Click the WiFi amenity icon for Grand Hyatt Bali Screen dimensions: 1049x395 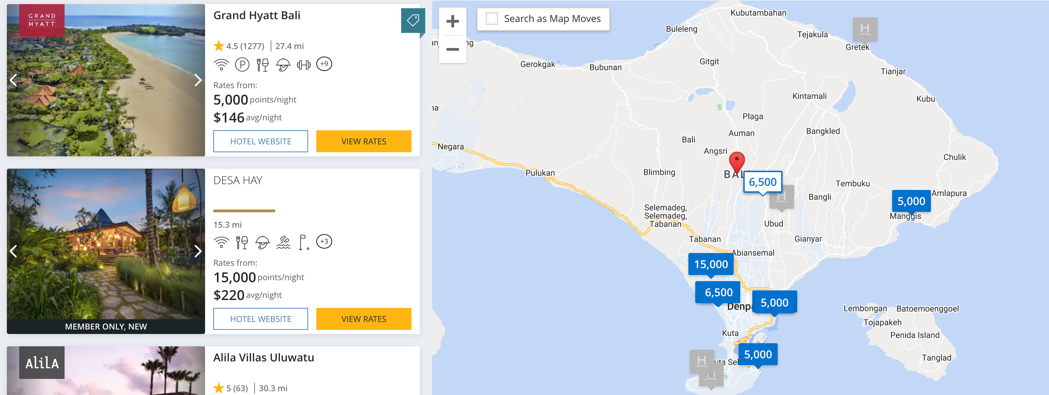[221, 64]
